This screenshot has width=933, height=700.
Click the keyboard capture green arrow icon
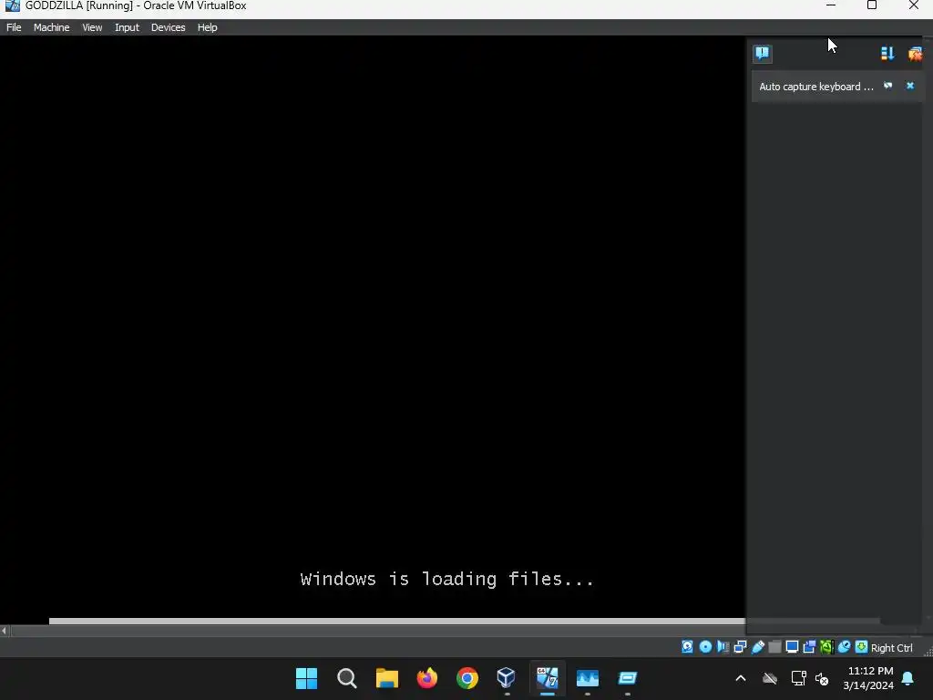point(861,647)
